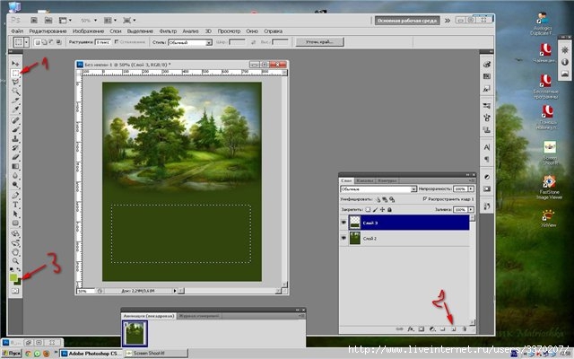574x359 pixels.
Task: Click the Delete layer trash icon
Action: (465, 329)
